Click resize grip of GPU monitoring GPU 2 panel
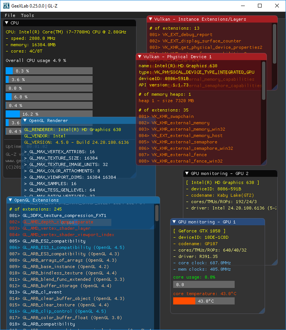 pyautogui.click(x=275, y=262)
